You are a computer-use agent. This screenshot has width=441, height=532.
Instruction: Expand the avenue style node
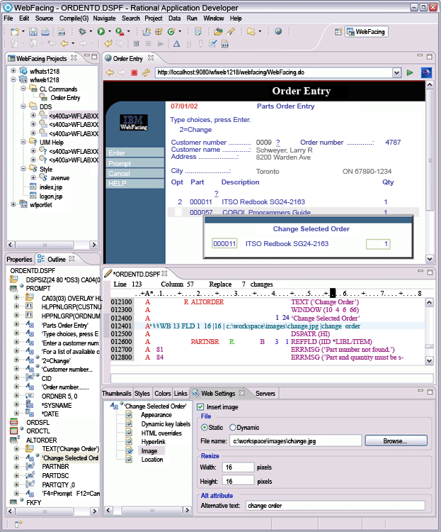pos(33,177)
